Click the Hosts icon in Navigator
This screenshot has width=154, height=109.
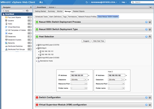[x=6, y=24]
